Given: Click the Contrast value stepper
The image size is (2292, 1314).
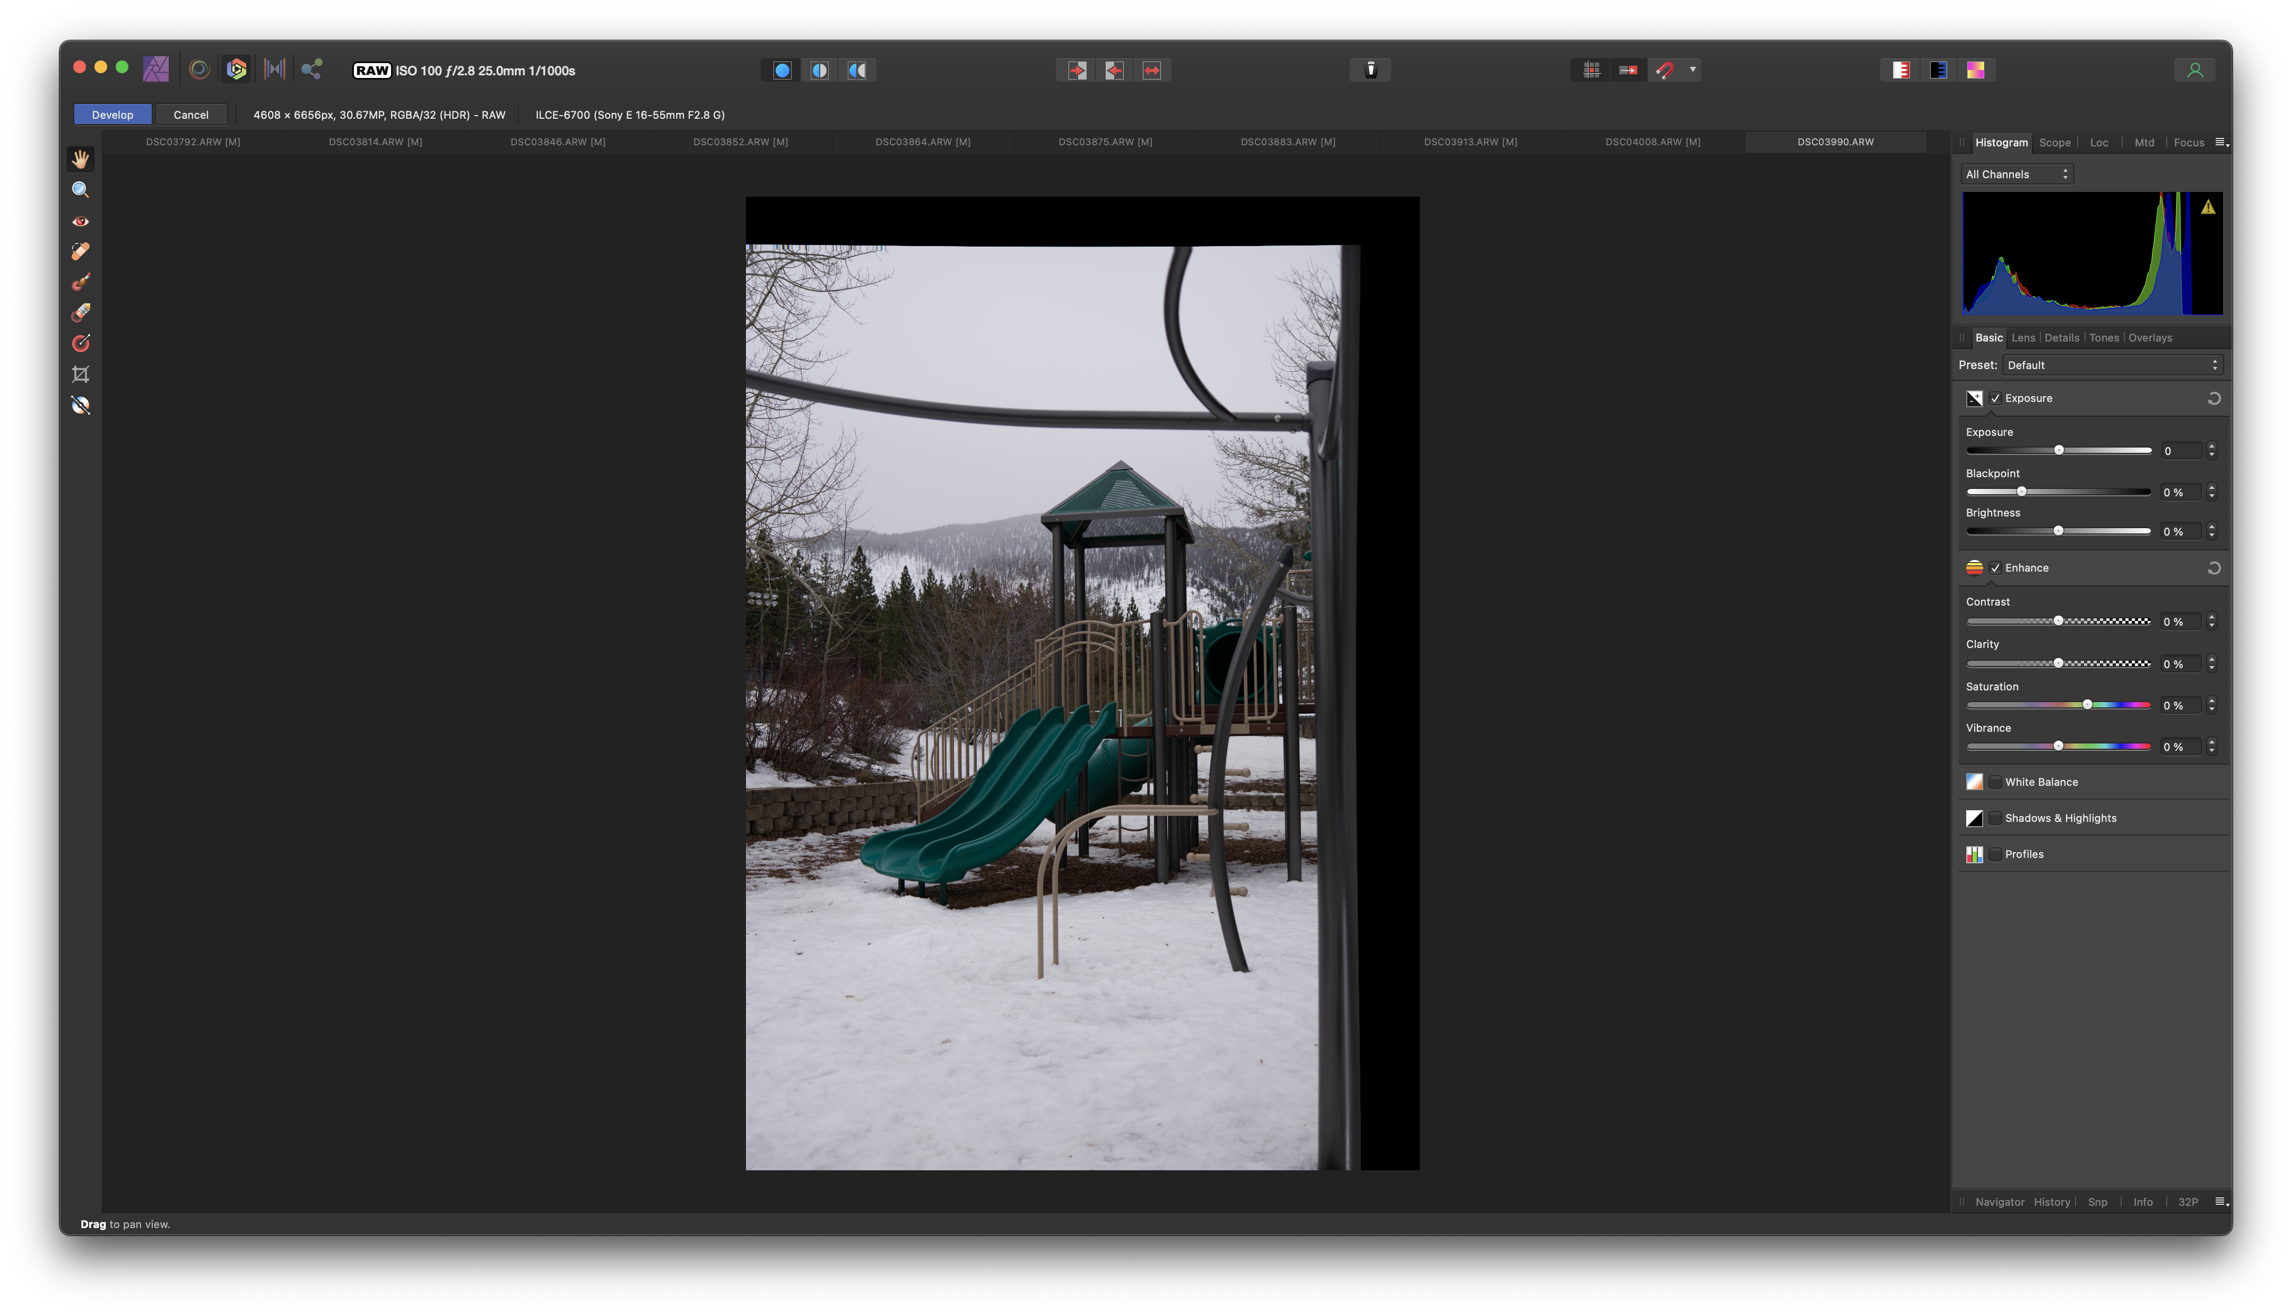Looking at the screenshot, I should [x=2212, y=621].
